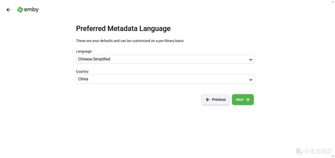Viewport: 335px width, 158px height.
Task: Go back using the top-left arrow
Action: (8, 10)
